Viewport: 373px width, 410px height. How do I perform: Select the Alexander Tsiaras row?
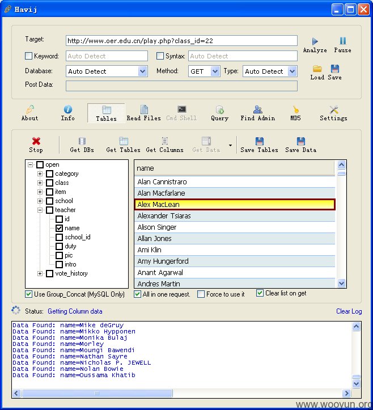pyautogui.click(x=235, y=215)
